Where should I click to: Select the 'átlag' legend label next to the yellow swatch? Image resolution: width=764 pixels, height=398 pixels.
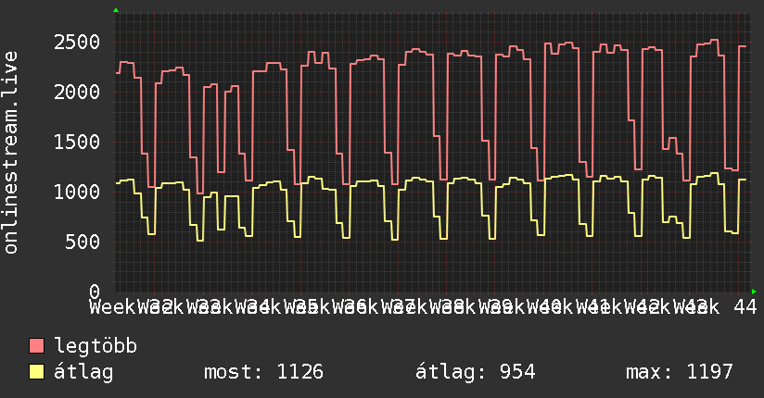pos(83,372)
